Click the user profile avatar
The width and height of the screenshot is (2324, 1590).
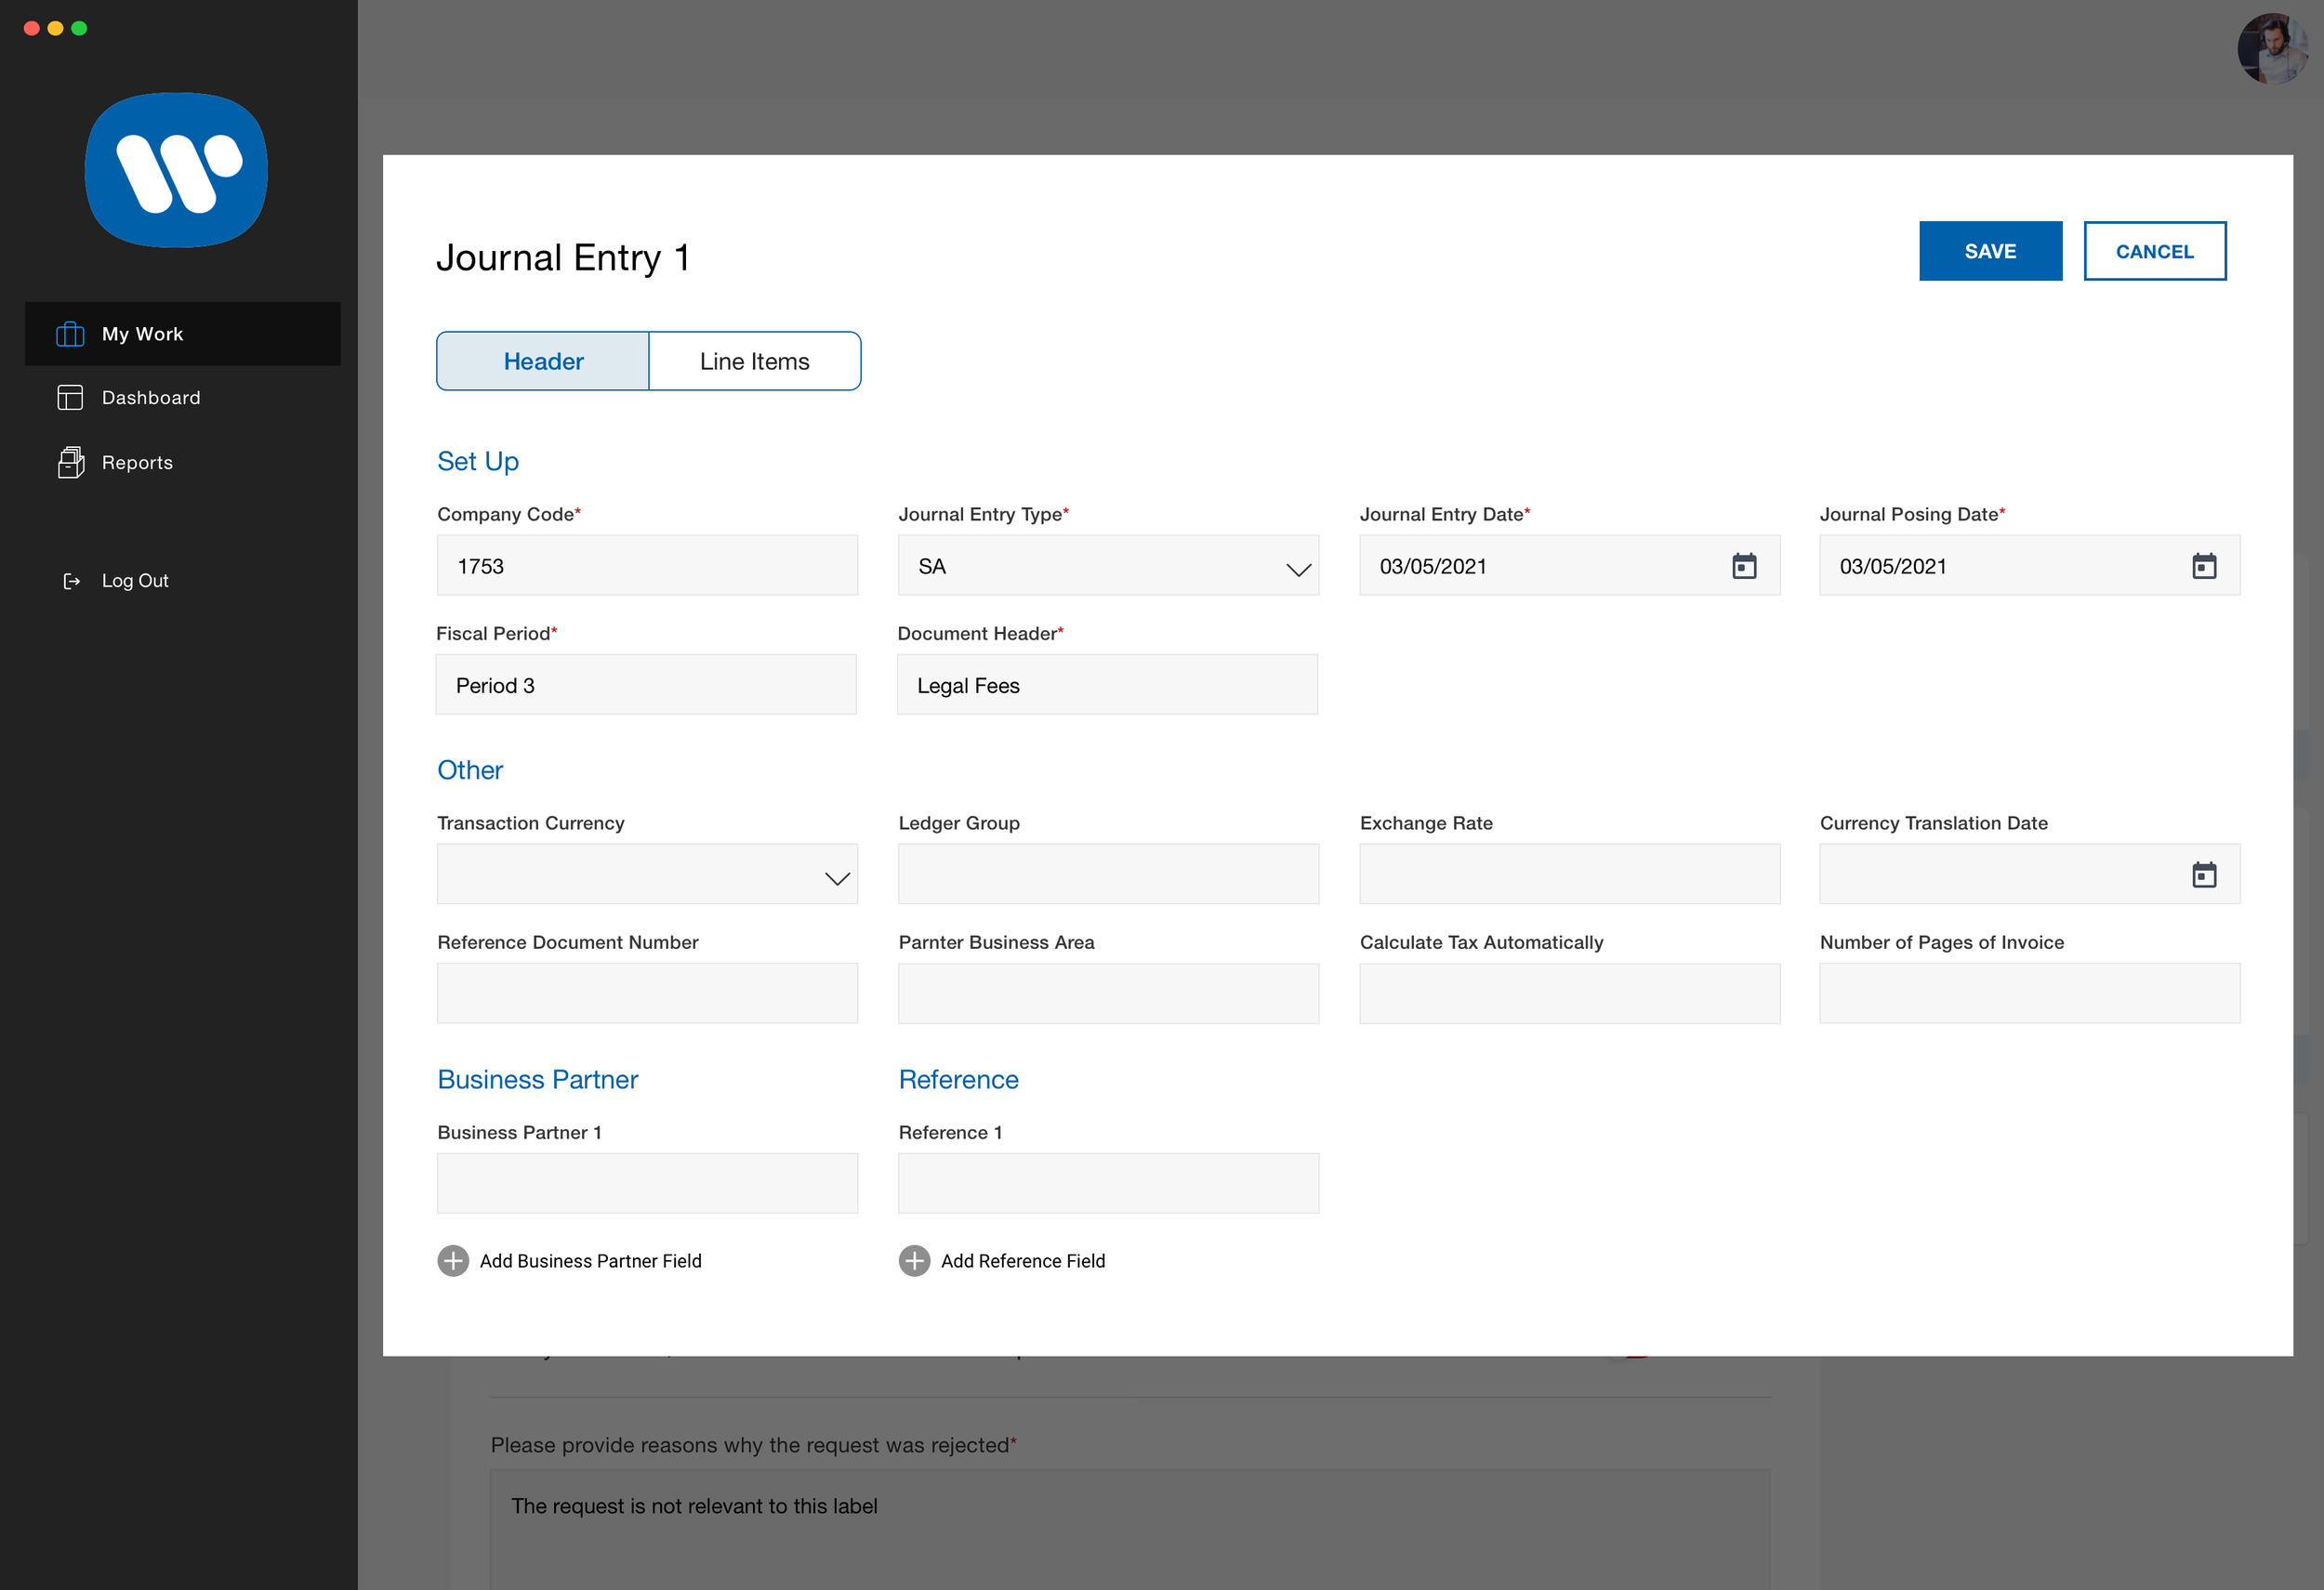[2272, 48]
